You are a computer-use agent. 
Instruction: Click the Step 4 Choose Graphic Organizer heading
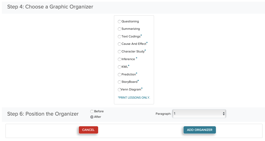50,7
